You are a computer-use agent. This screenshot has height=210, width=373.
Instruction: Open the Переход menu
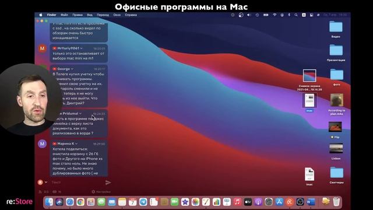103,15
